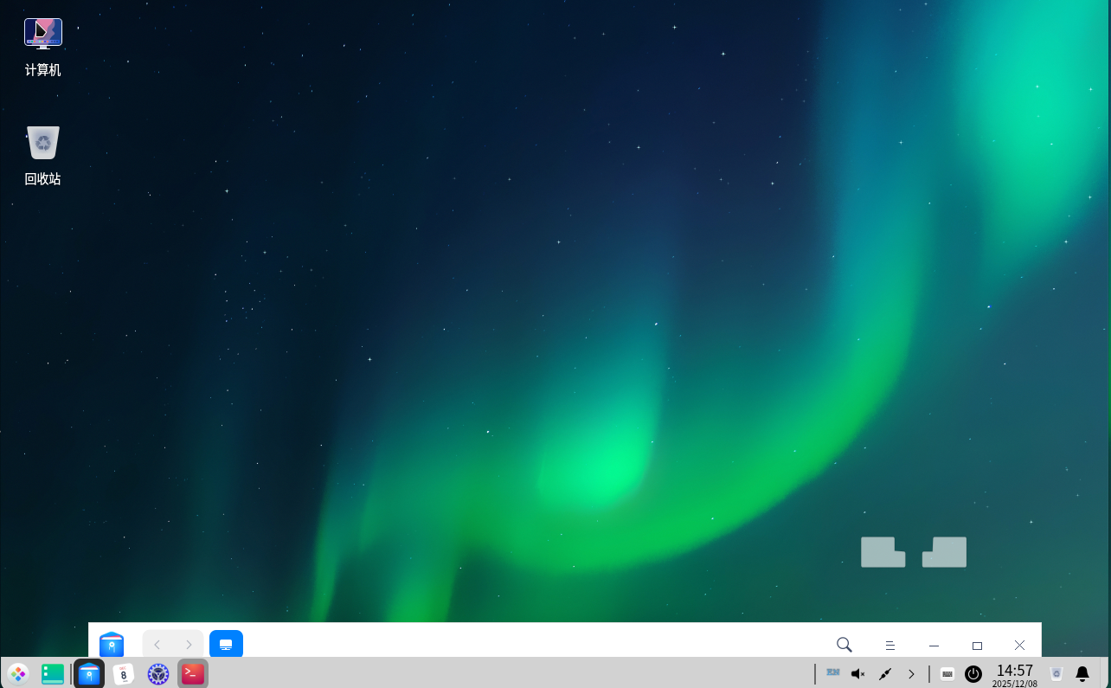Unmute the volume speaker in tray
Image resolution: width=1111 pixels, height=688 pixels.
coord(857,673)
